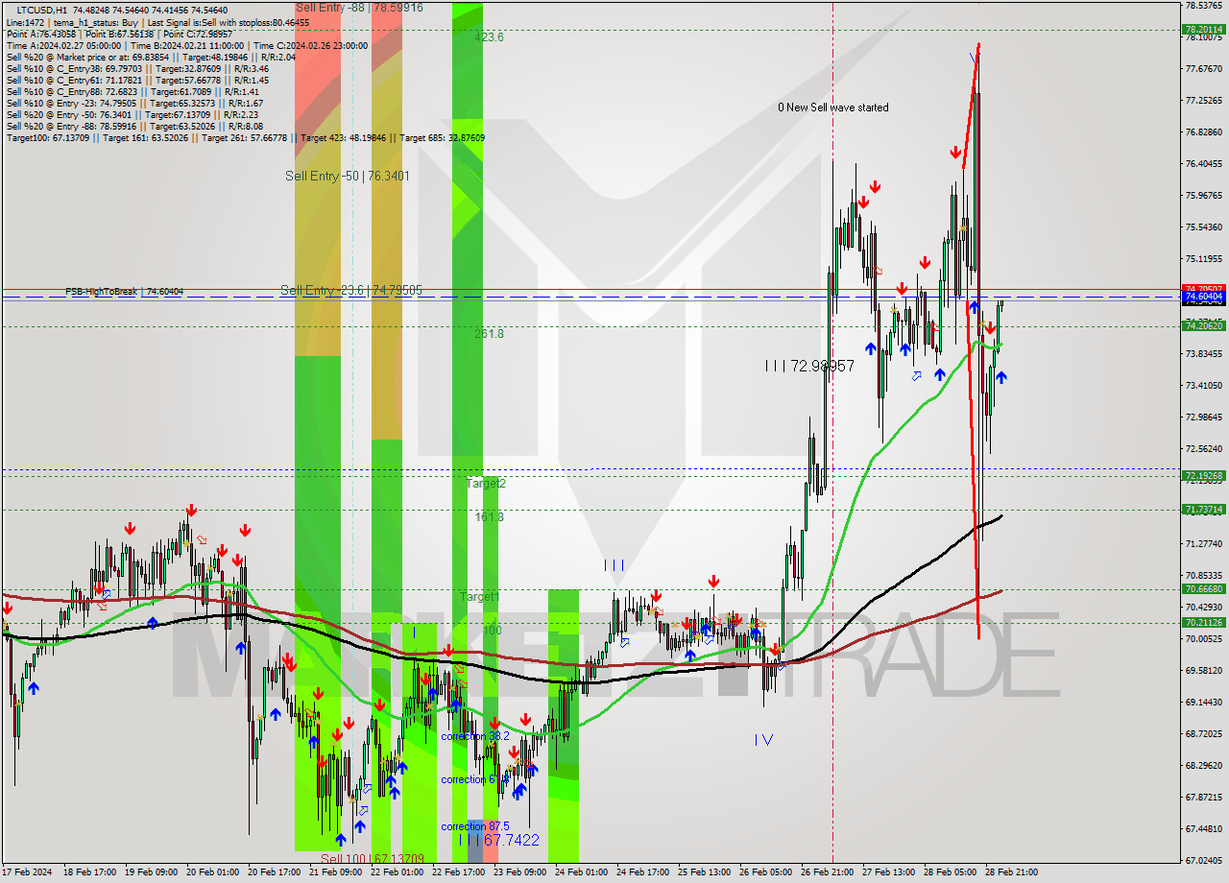Click the 'Sell Entry -23.6 | 74.79505' label

[x=351, y=290]
